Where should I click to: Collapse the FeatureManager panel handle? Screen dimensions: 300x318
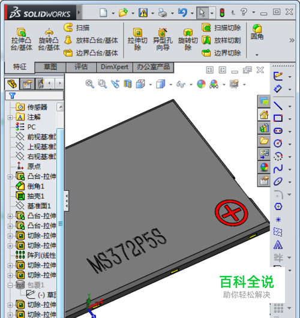click(x=67, y=201)
